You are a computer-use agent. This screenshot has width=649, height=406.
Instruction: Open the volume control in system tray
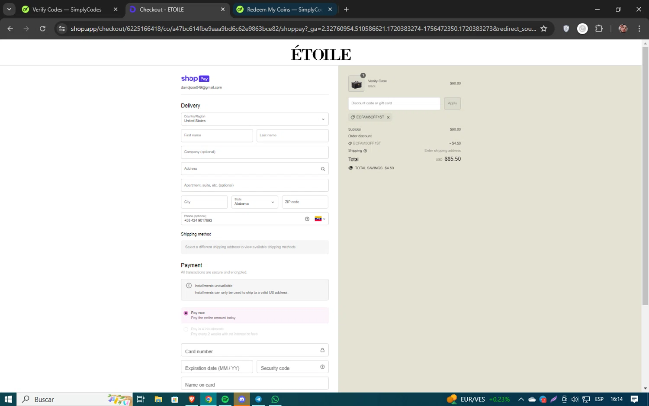click(x=575, y=399)
